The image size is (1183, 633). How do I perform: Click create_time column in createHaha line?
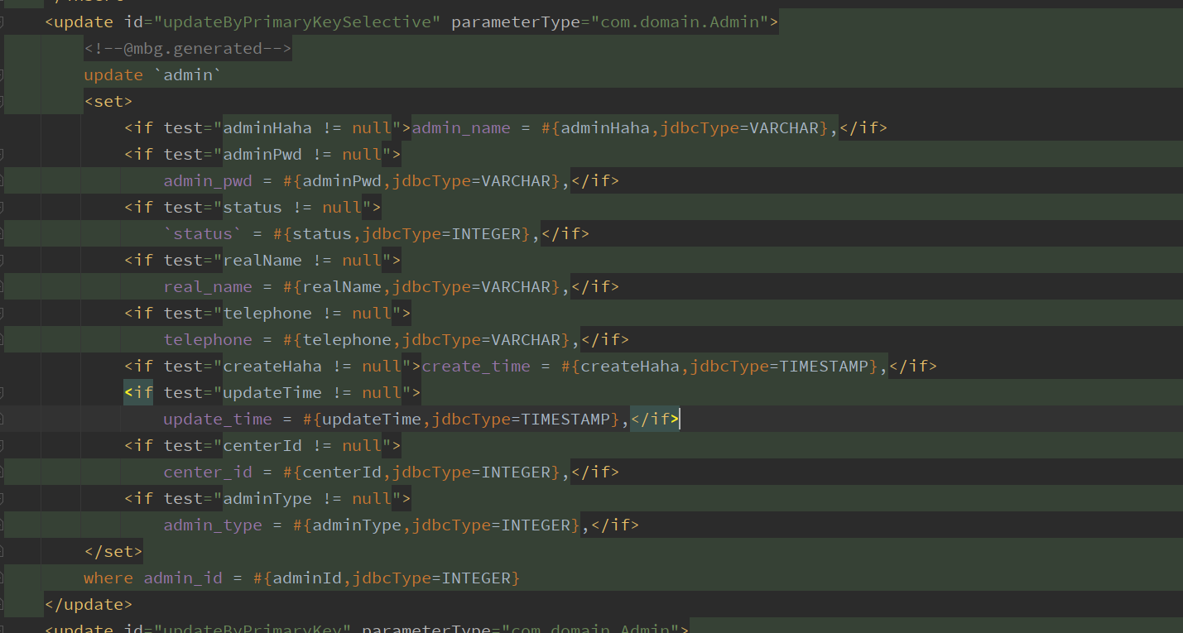coord(476,366)
